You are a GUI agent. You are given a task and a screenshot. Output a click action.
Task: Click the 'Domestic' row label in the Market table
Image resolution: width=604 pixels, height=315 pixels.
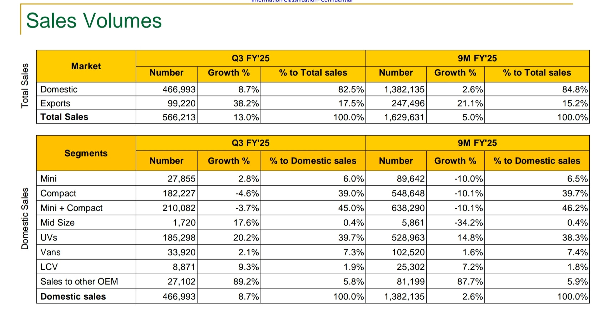click(x=59, y=89)
